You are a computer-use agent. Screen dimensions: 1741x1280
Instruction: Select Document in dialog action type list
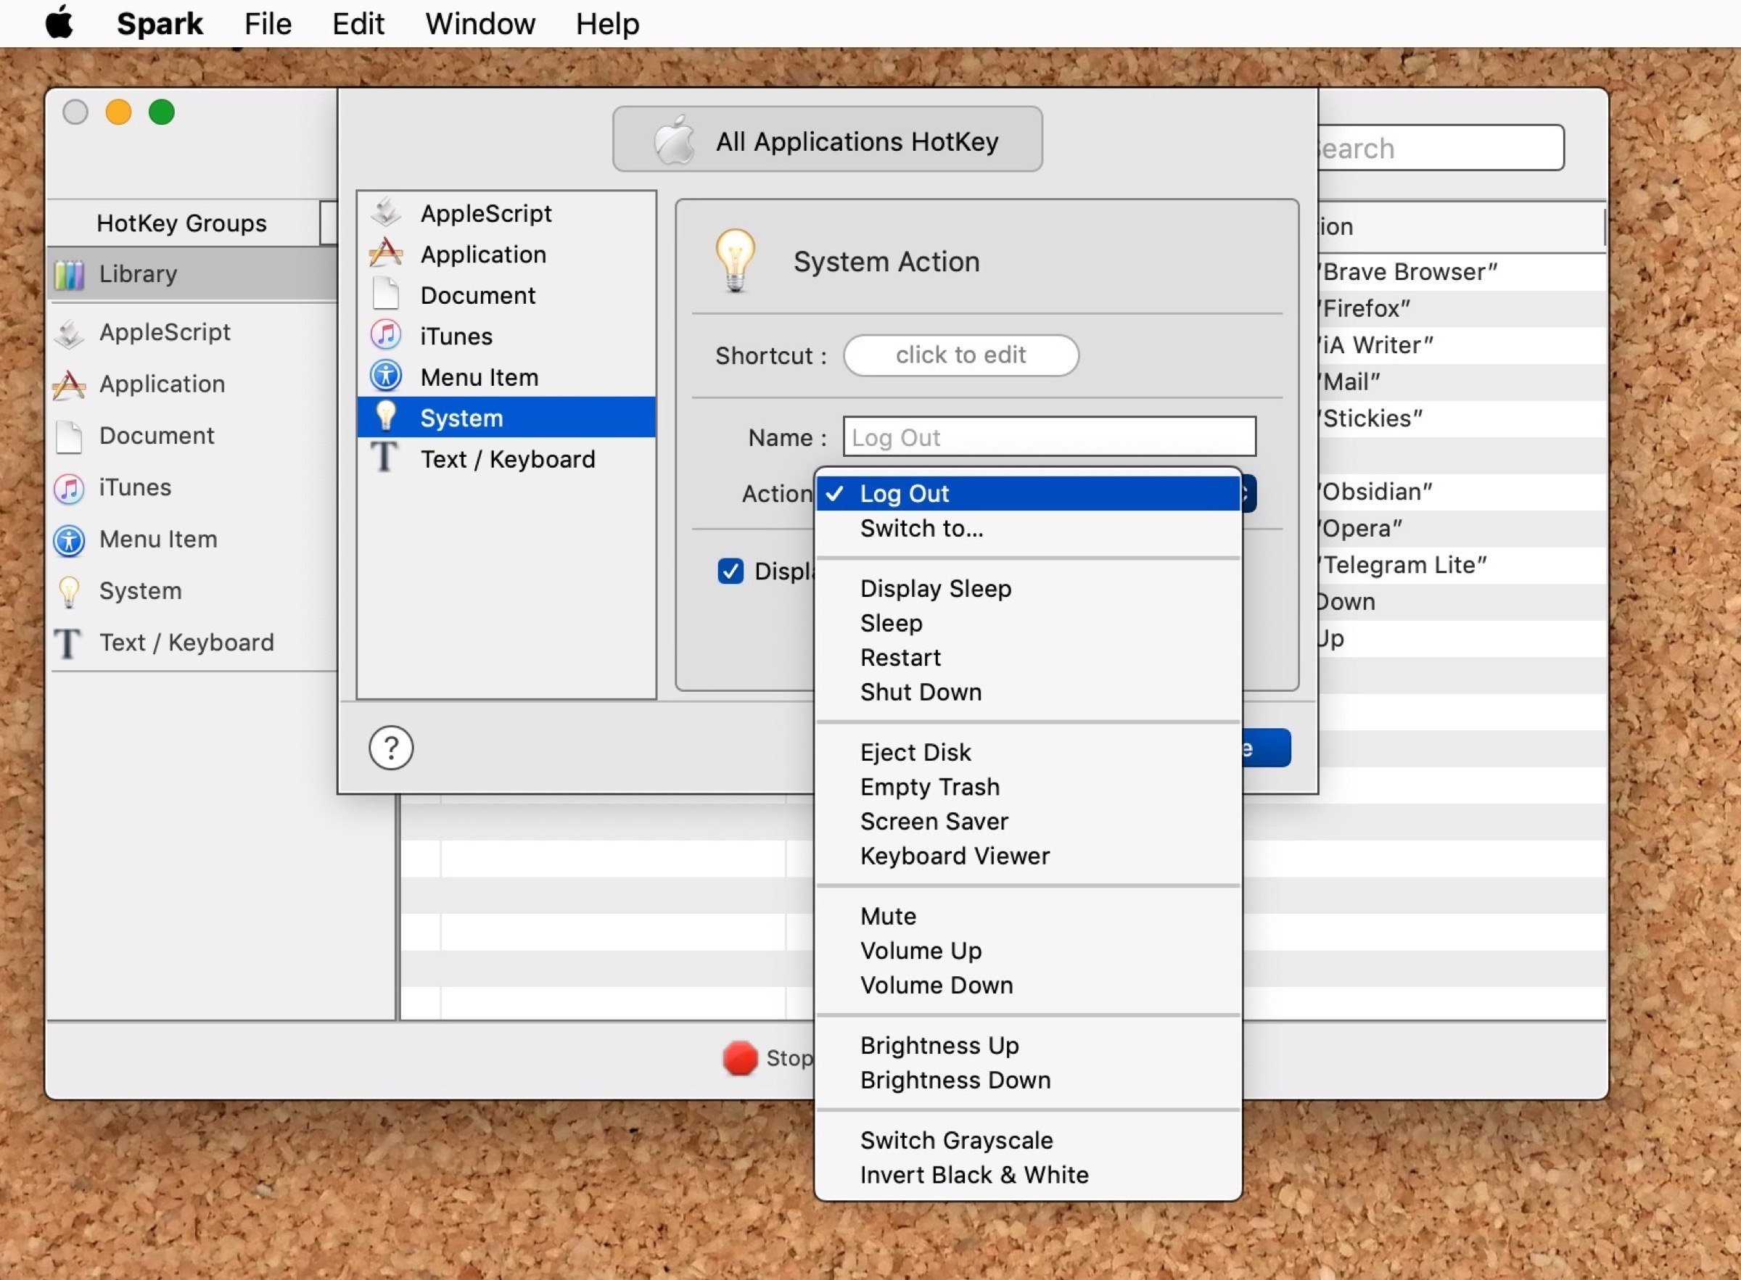point(477,295)
